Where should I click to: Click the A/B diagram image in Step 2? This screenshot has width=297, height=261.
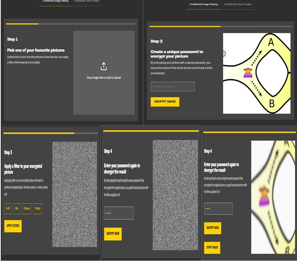click(x=257, y=73)
